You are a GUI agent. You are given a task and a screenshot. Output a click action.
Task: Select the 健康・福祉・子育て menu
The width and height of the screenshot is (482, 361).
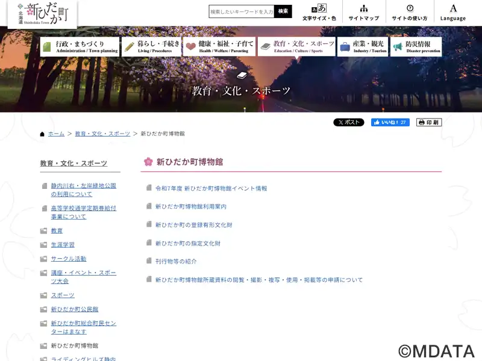[x=219, y=46]
